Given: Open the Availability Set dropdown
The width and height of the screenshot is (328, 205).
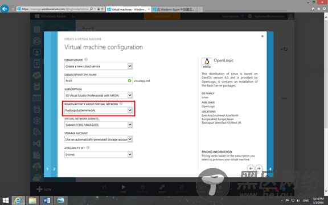Looking at the screenshot, I should tap(130, 154).
